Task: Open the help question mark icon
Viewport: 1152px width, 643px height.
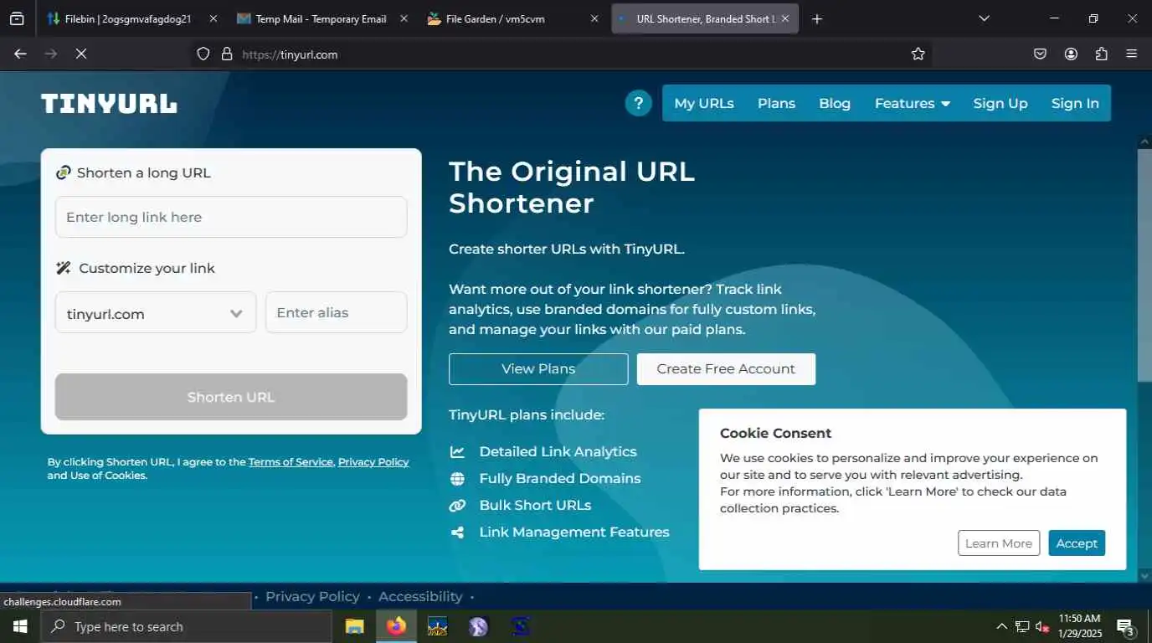Action: coord(638,103)
